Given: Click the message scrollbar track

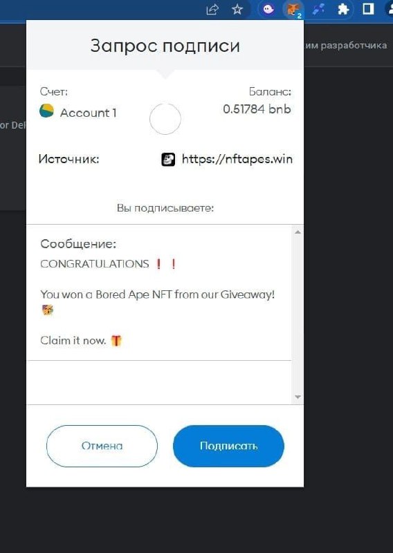Looking at the screenshot, I should coord(298,315).
